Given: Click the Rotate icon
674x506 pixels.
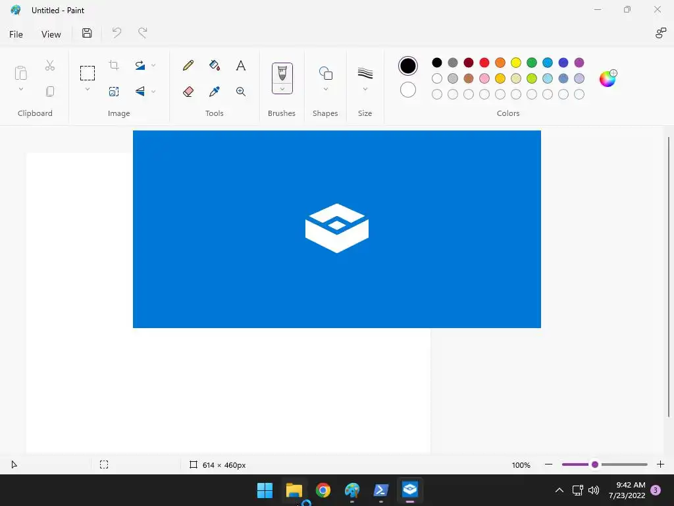Looking at the screenshot, I should point(140,65).
